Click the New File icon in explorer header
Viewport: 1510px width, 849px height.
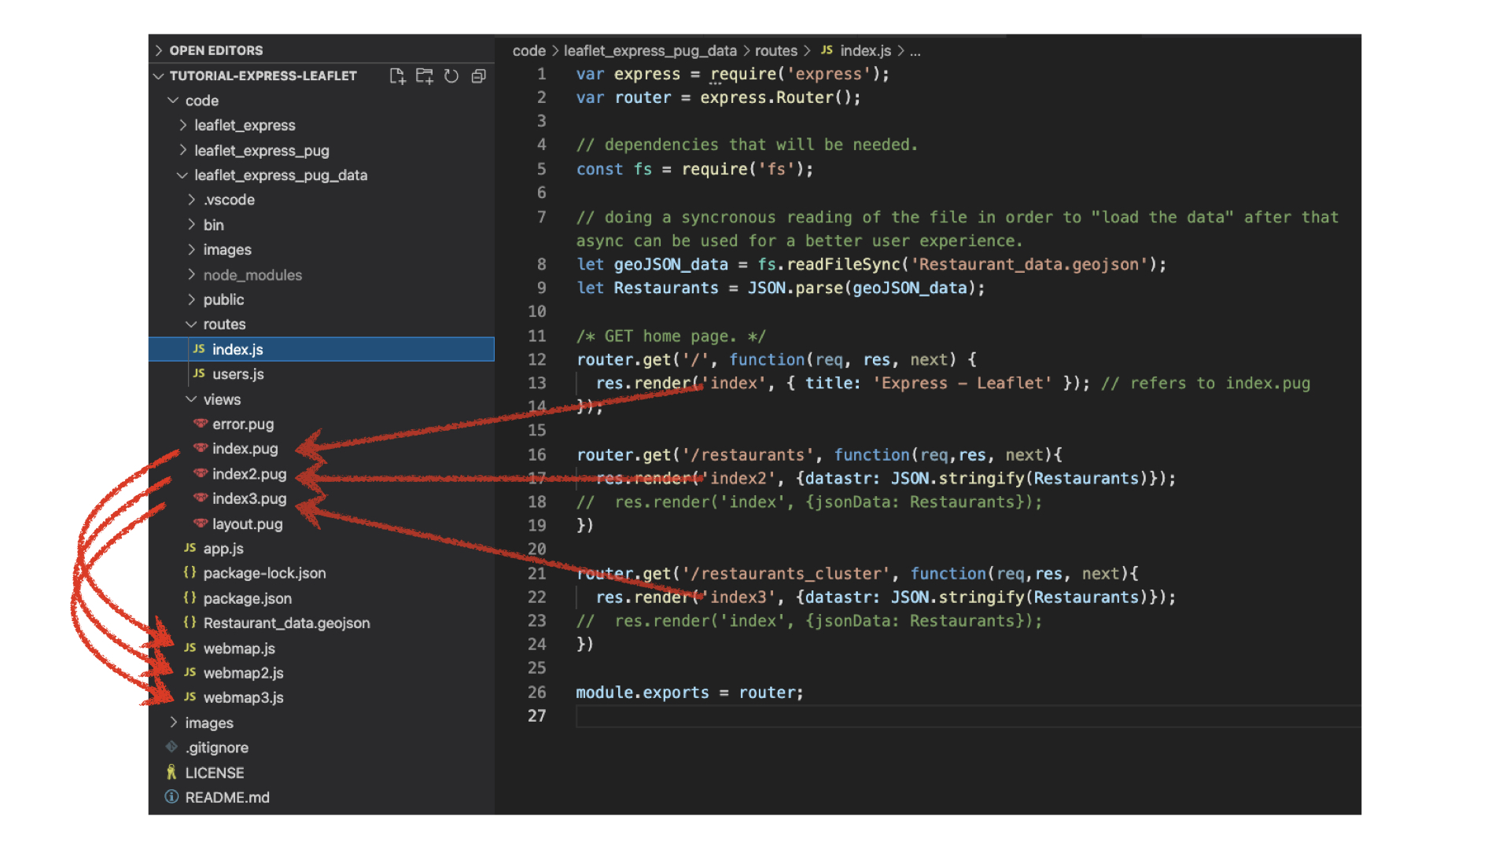(x=397, y=76)
